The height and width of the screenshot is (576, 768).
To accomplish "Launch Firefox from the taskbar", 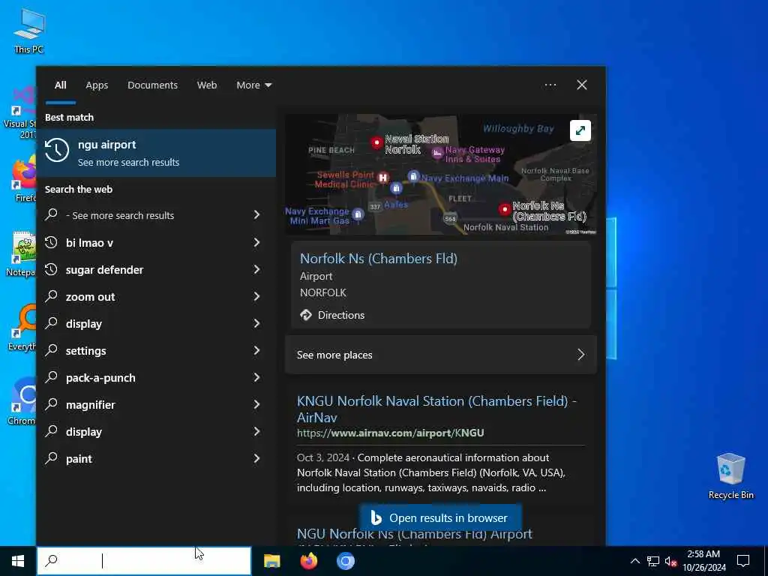I will tap(308, 561).
